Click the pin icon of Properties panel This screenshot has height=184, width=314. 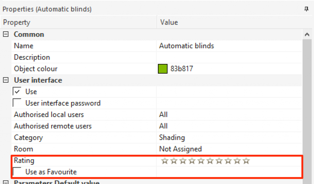click(306, 9)
